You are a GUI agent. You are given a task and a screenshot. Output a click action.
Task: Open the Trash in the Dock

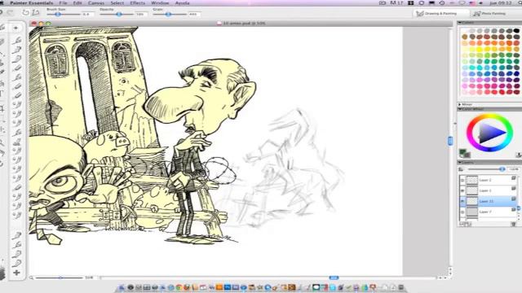tap(401, 287)
